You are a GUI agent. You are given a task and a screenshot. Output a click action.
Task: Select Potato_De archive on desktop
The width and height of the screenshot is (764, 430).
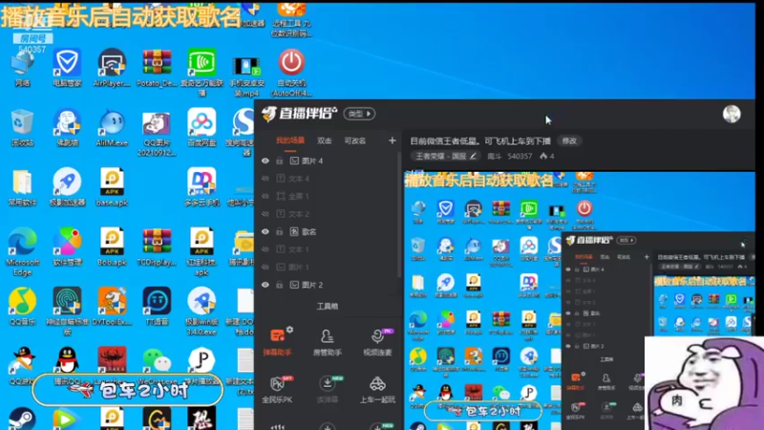tap(157, 68)
